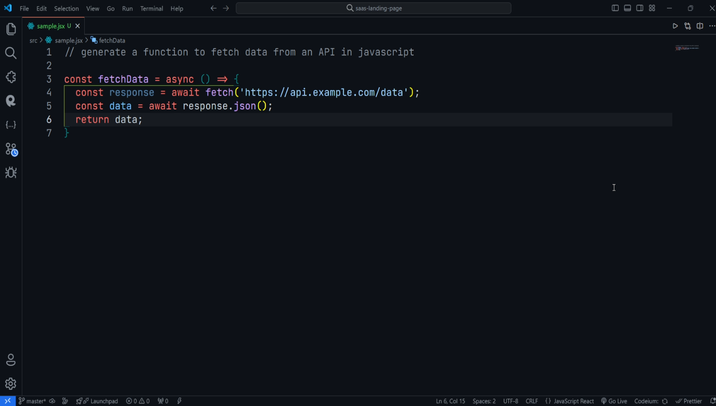Open the Terminal menu
Screen dimensions: 716x406
click(x=152, y=8)
